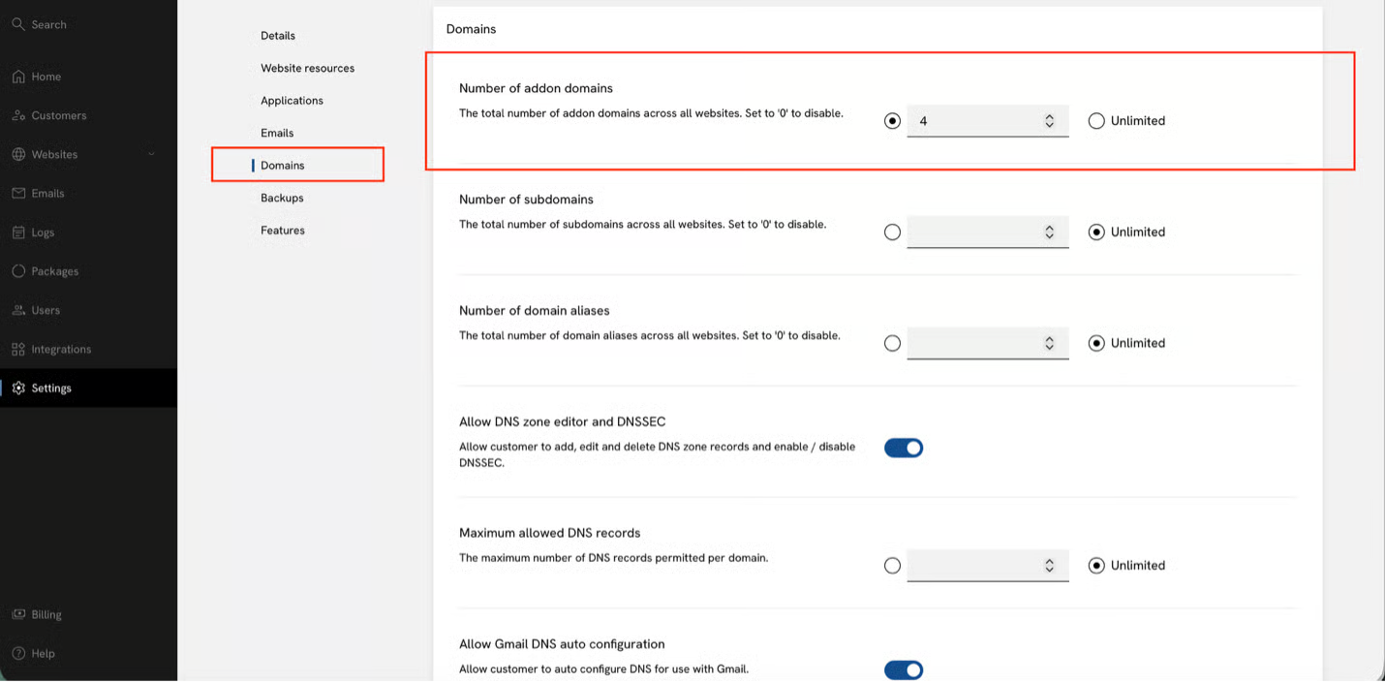The height and width of the screenshot is (683, 1385).
Task: Switch to the Backups section
Action: click(x=282, y=198)
